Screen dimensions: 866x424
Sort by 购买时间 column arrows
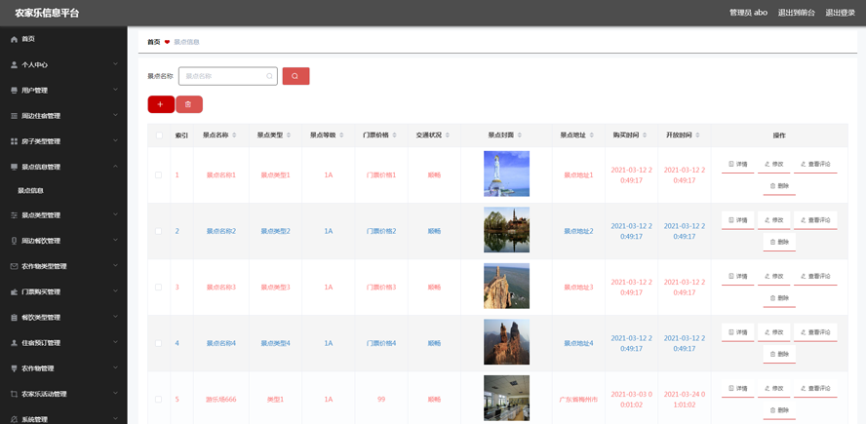tap(645, 135)
